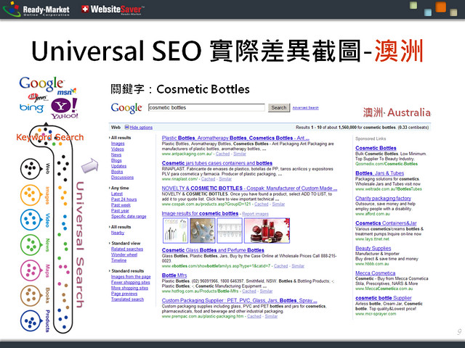Click the Report images link
This screenshot has width=465, height=348.
[255, 214]
